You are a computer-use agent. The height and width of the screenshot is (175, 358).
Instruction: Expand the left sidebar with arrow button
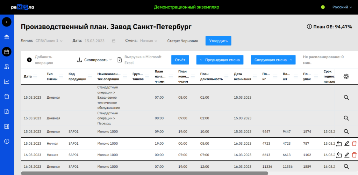coord(7,22)
